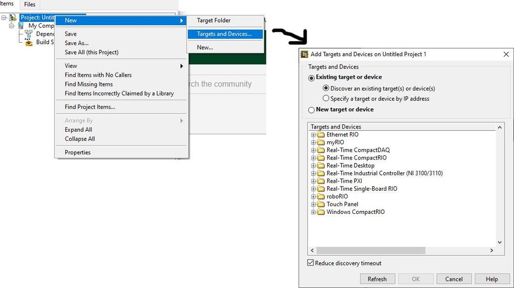Select Find Items Incorrectly Claimed by a Library
Screen dimensions: 514x288
(121, 94)
